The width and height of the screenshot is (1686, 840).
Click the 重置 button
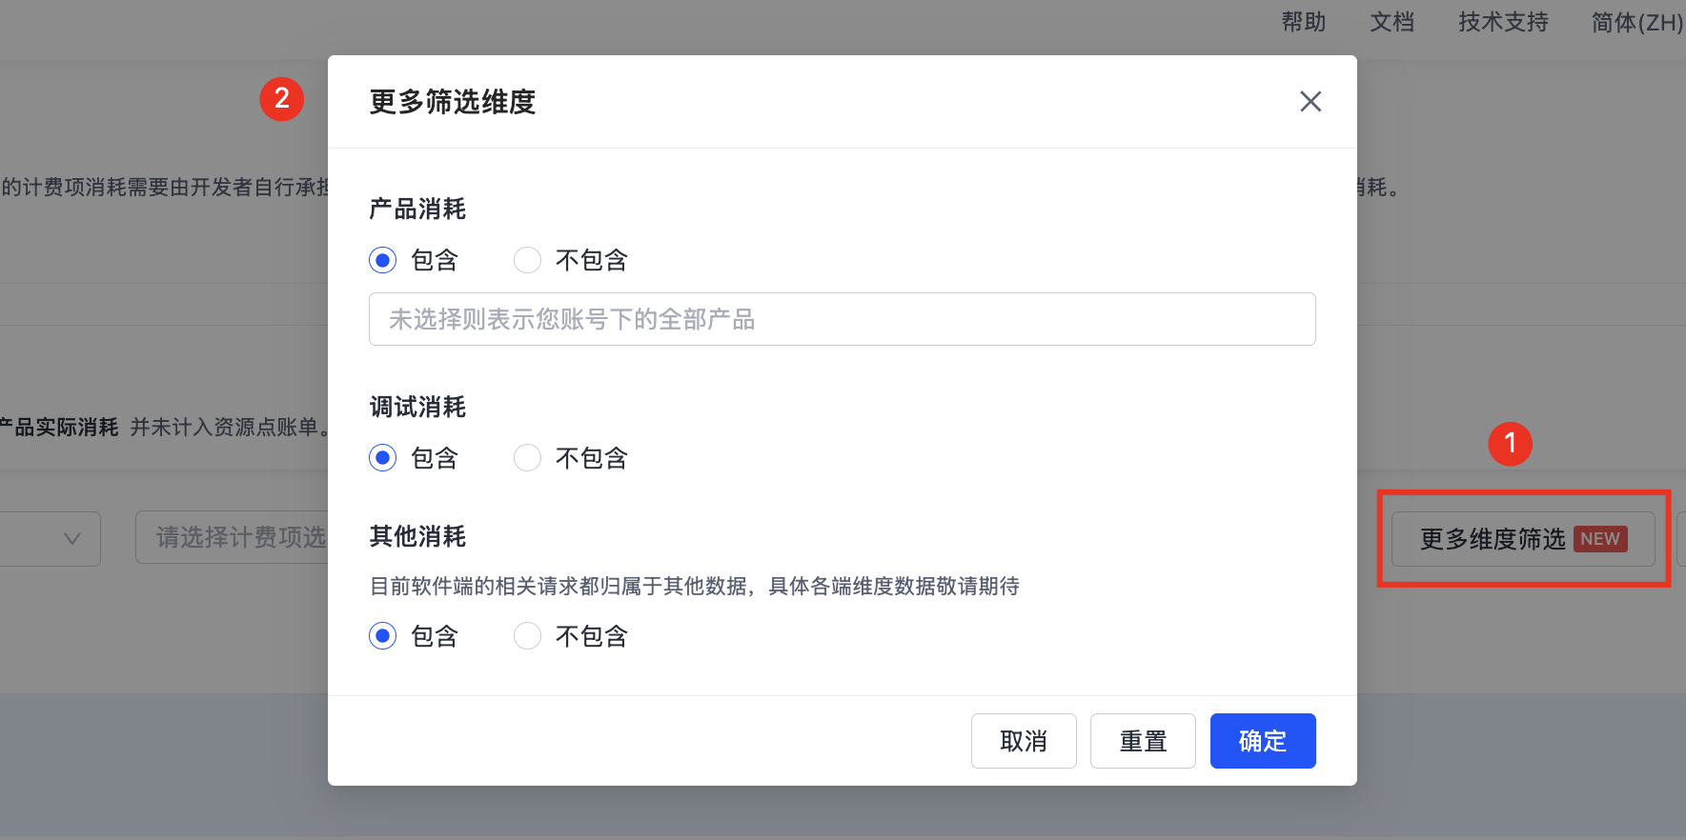[x=1143, y=741]
